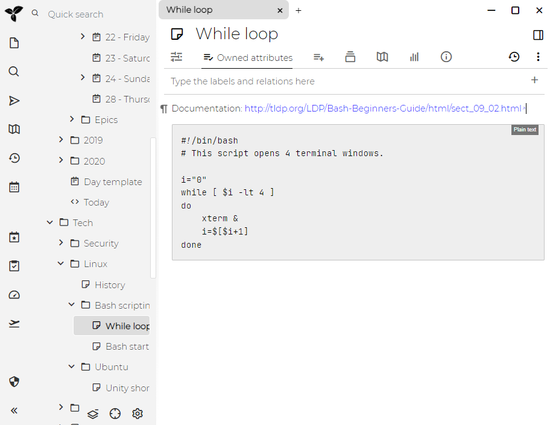Click the Trilium leaf logo icon

tap(14, 13)
